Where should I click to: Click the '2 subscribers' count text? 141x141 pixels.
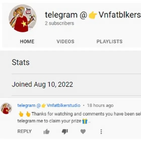pyautogui.click(x=59, y=23)
